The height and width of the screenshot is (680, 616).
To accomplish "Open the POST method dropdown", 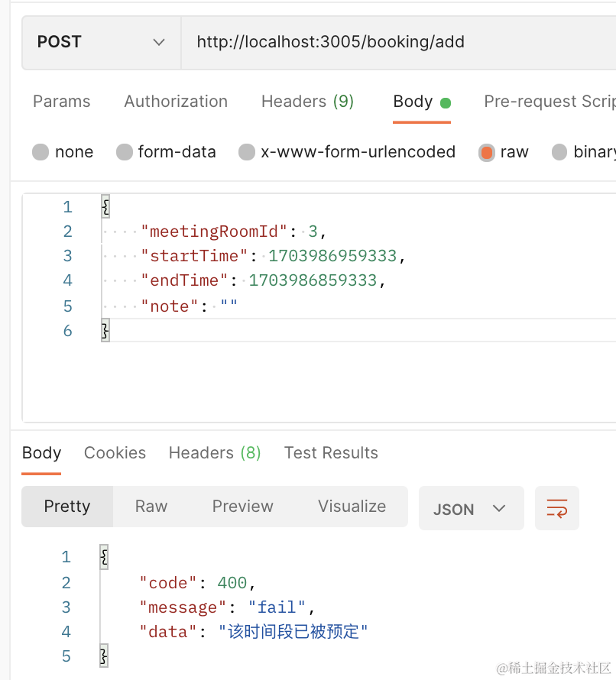I will [x=101, y=42].
